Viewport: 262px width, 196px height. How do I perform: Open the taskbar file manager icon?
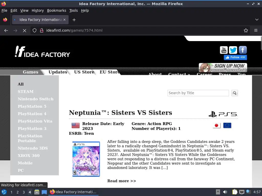[37, 192]
